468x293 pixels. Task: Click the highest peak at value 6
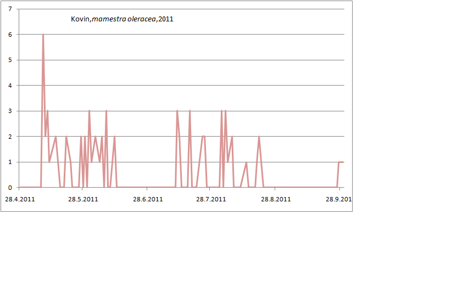[x=43, y=35]
